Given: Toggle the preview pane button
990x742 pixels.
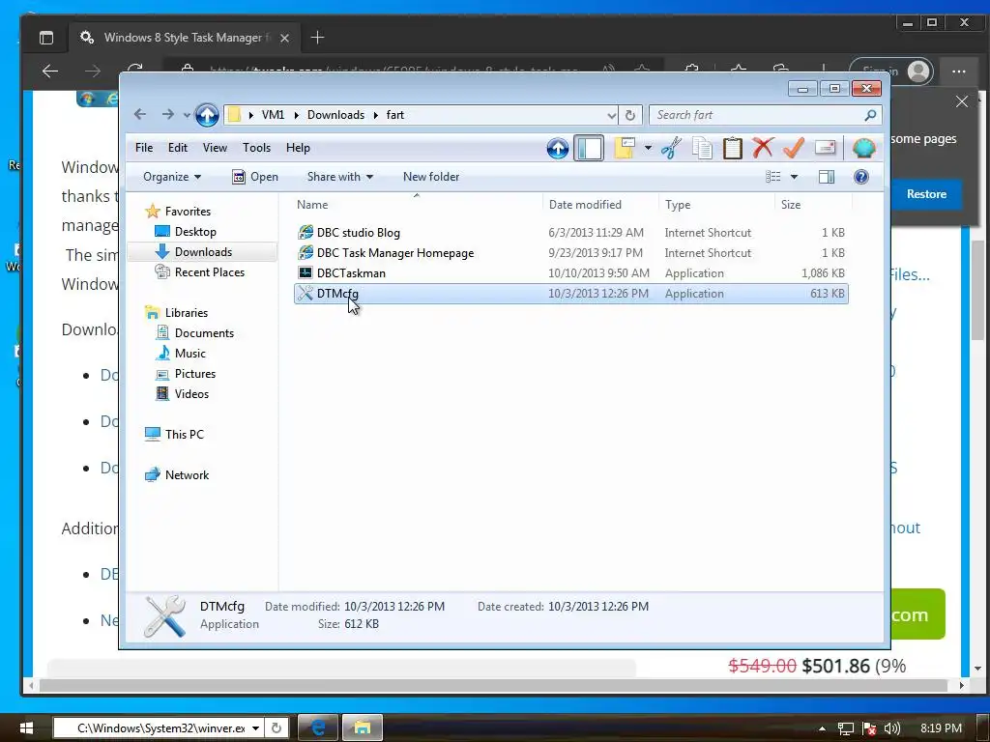Looking at the screenshot, I should tap(827, 177).
